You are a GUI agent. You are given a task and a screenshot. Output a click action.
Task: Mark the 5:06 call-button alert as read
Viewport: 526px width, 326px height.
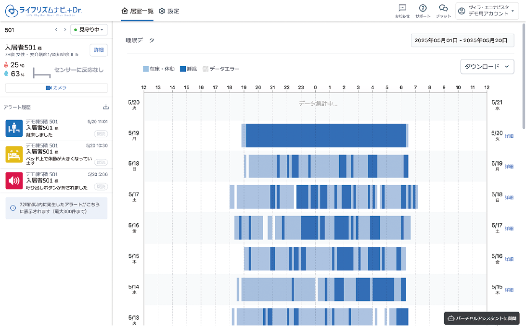click(x=101, y=187)
